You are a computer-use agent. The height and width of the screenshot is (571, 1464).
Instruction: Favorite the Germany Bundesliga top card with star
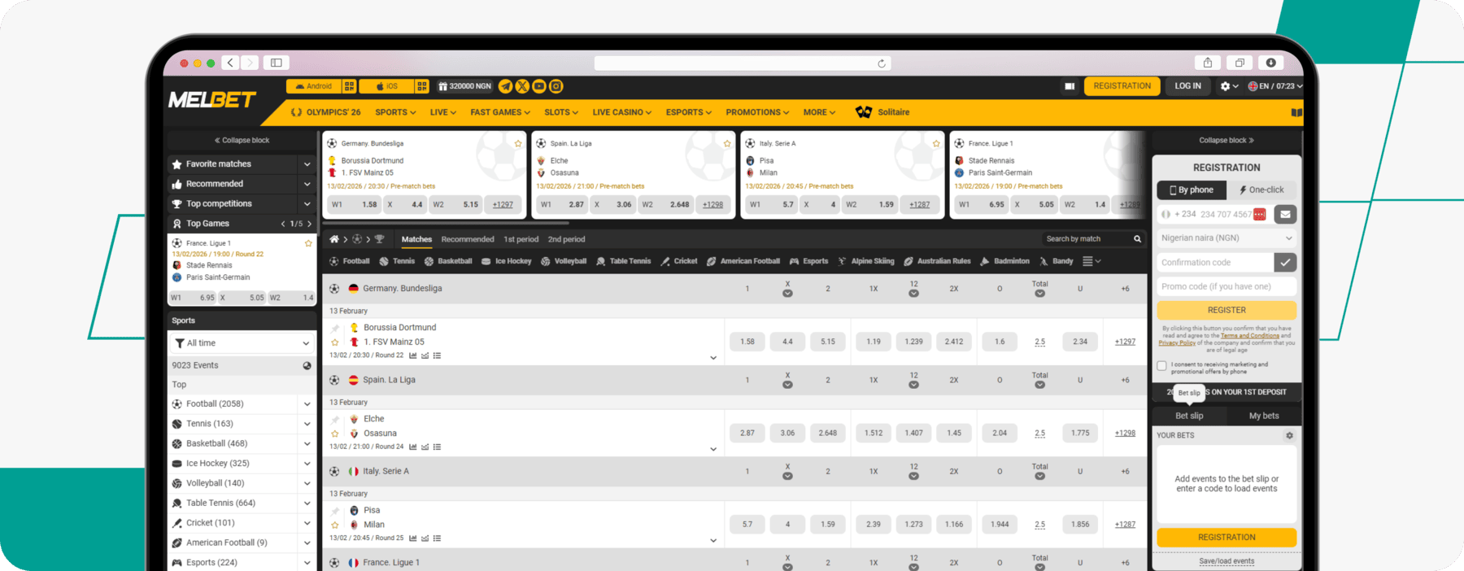coord(518,143)
